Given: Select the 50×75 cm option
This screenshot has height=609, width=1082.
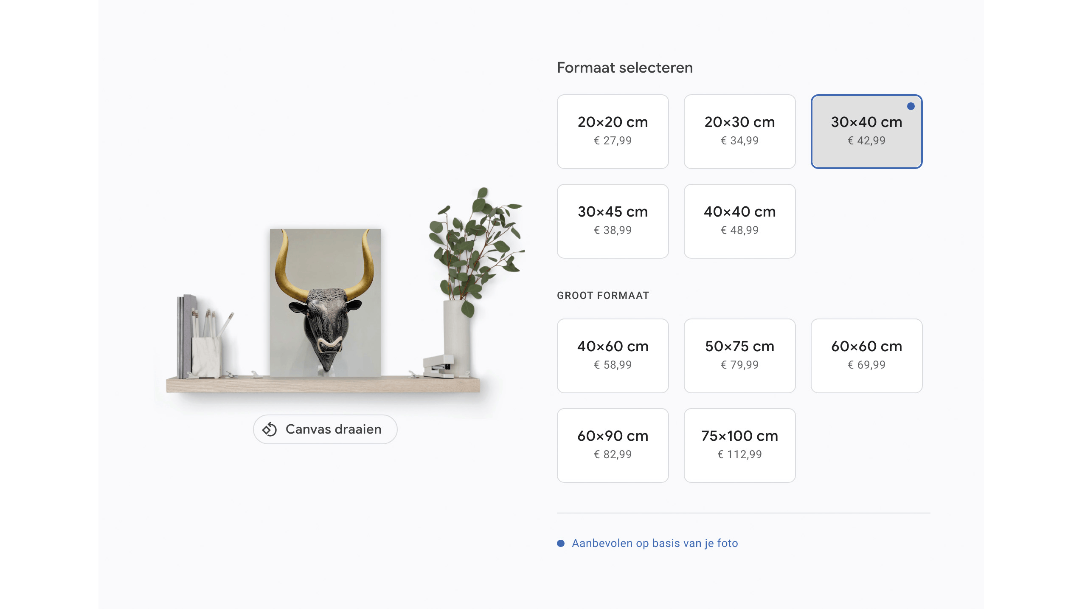Looking at the screenshot, I should pyautogui.click(x=739, y=355).
